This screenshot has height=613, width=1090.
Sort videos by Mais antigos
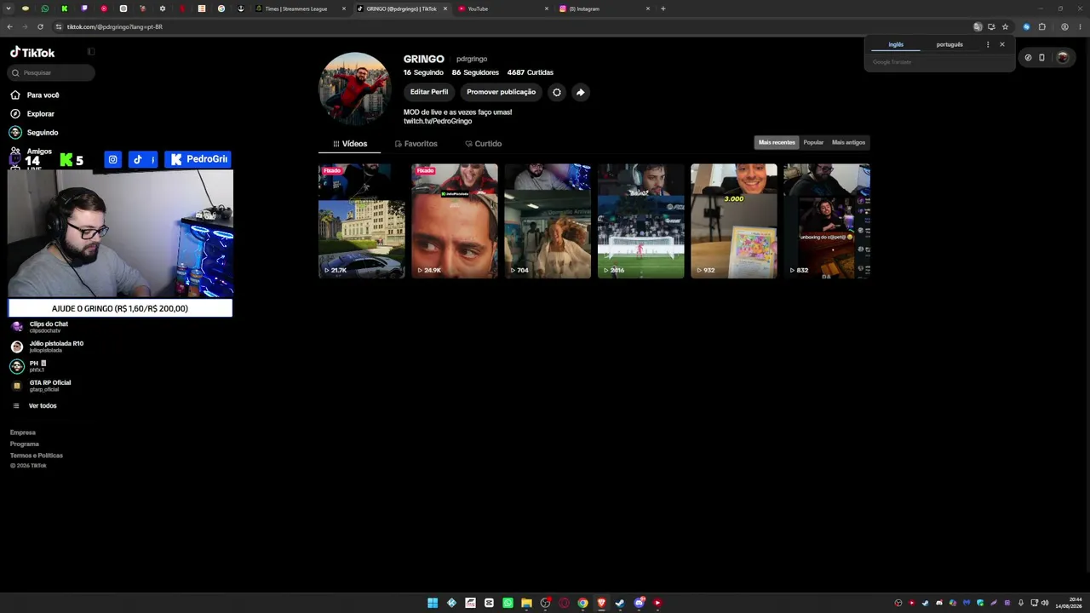[848, 142]
